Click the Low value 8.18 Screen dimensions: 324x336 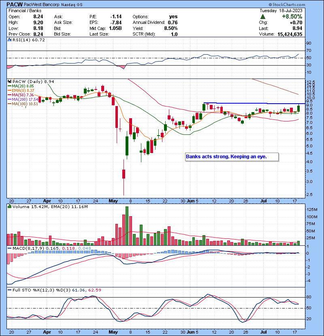click(38, 28)
